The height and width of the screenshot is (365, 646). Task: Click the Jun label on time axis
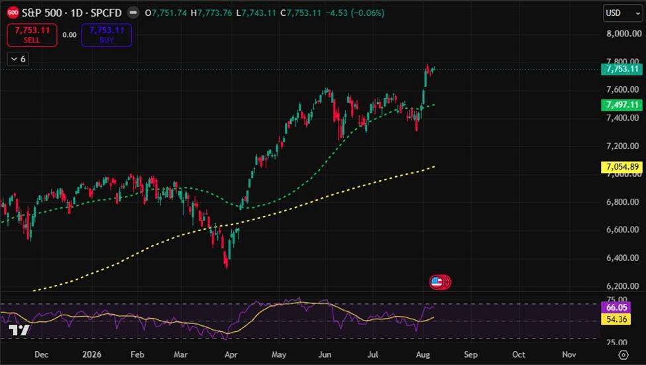coord(325,354)
